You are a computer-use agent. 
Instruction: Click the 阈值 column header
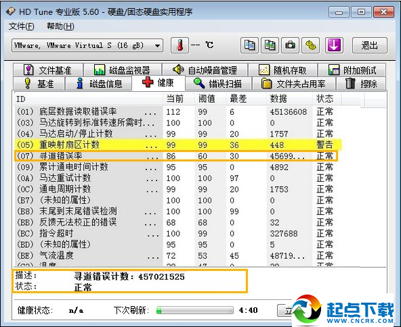[210, 99]
